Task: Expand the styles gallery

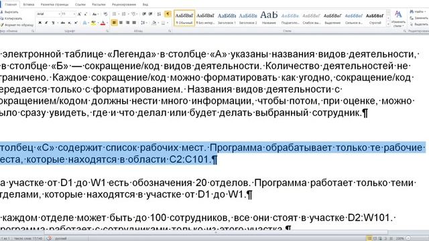Action: point(388,24)
